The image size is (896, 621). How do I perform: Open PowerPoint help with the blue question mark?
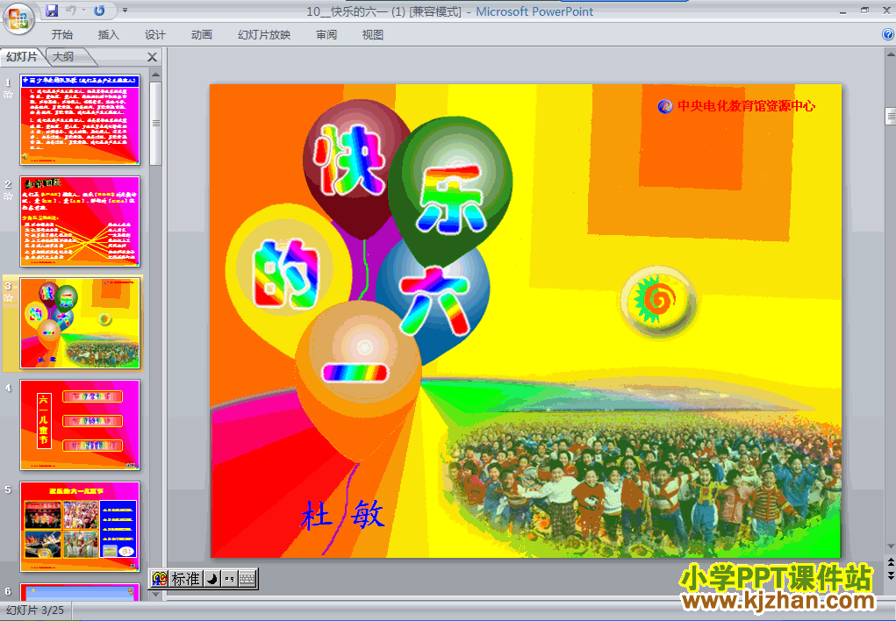click(x=888, y=34)
